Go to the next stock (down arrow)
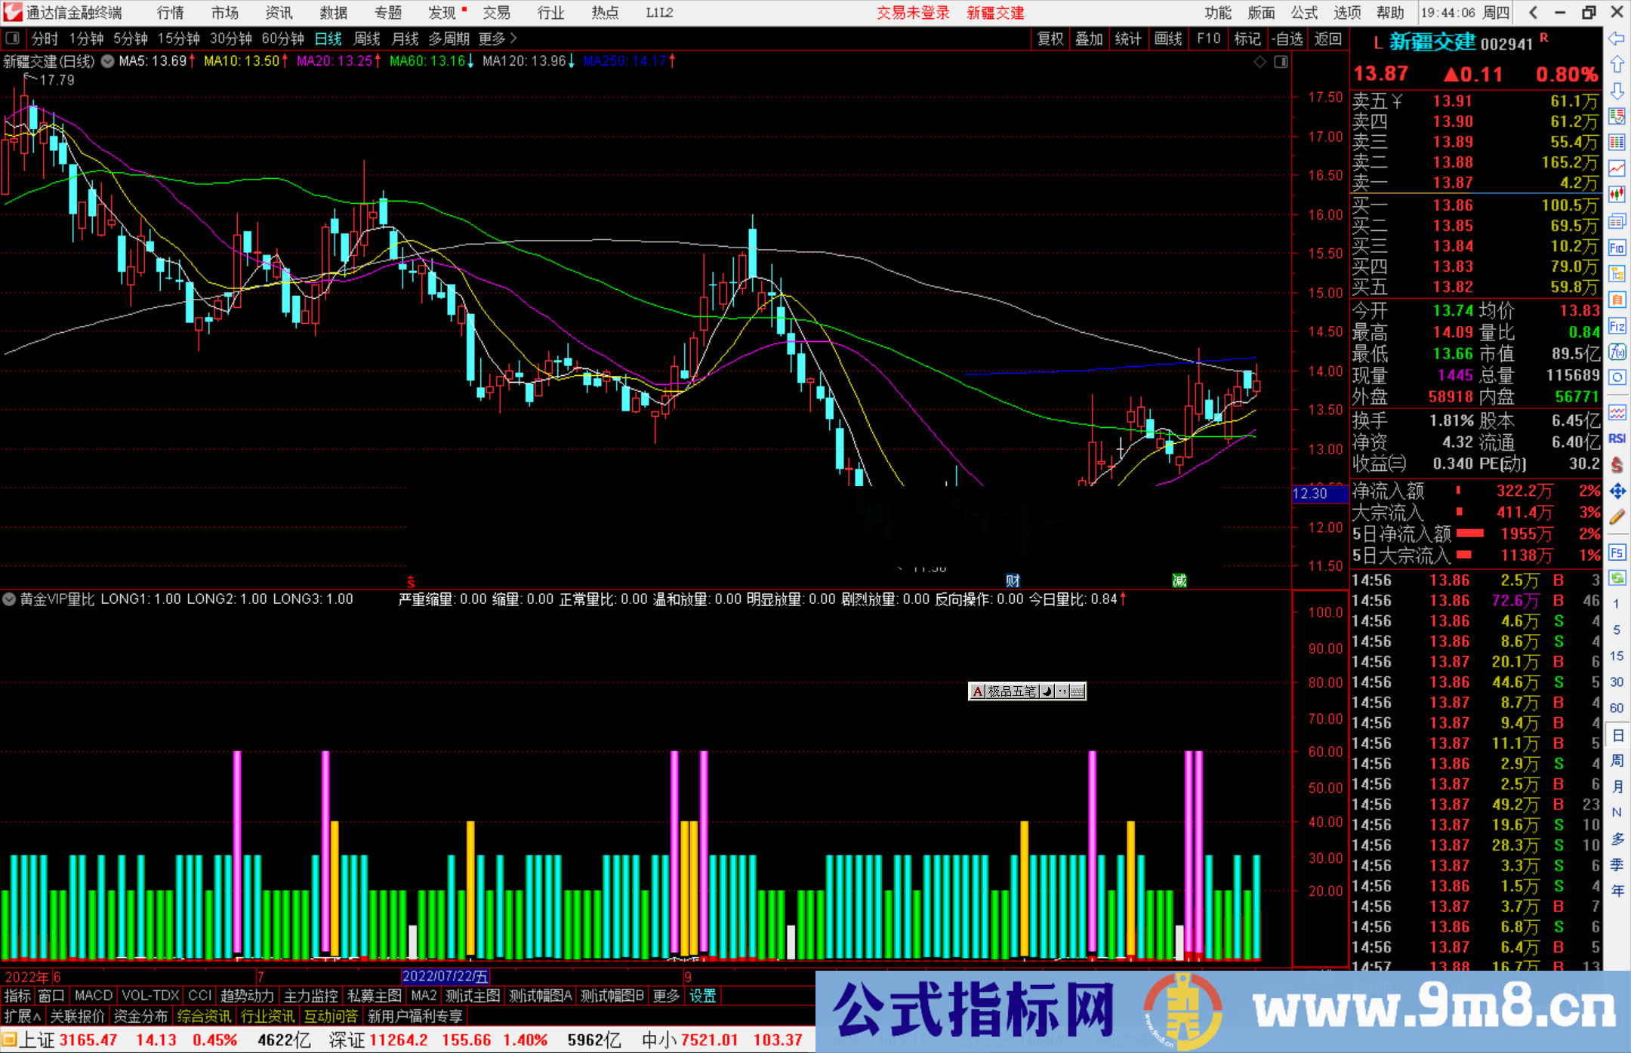1631x1053 pixels. pyautogui.click(x=1617, y=91)
